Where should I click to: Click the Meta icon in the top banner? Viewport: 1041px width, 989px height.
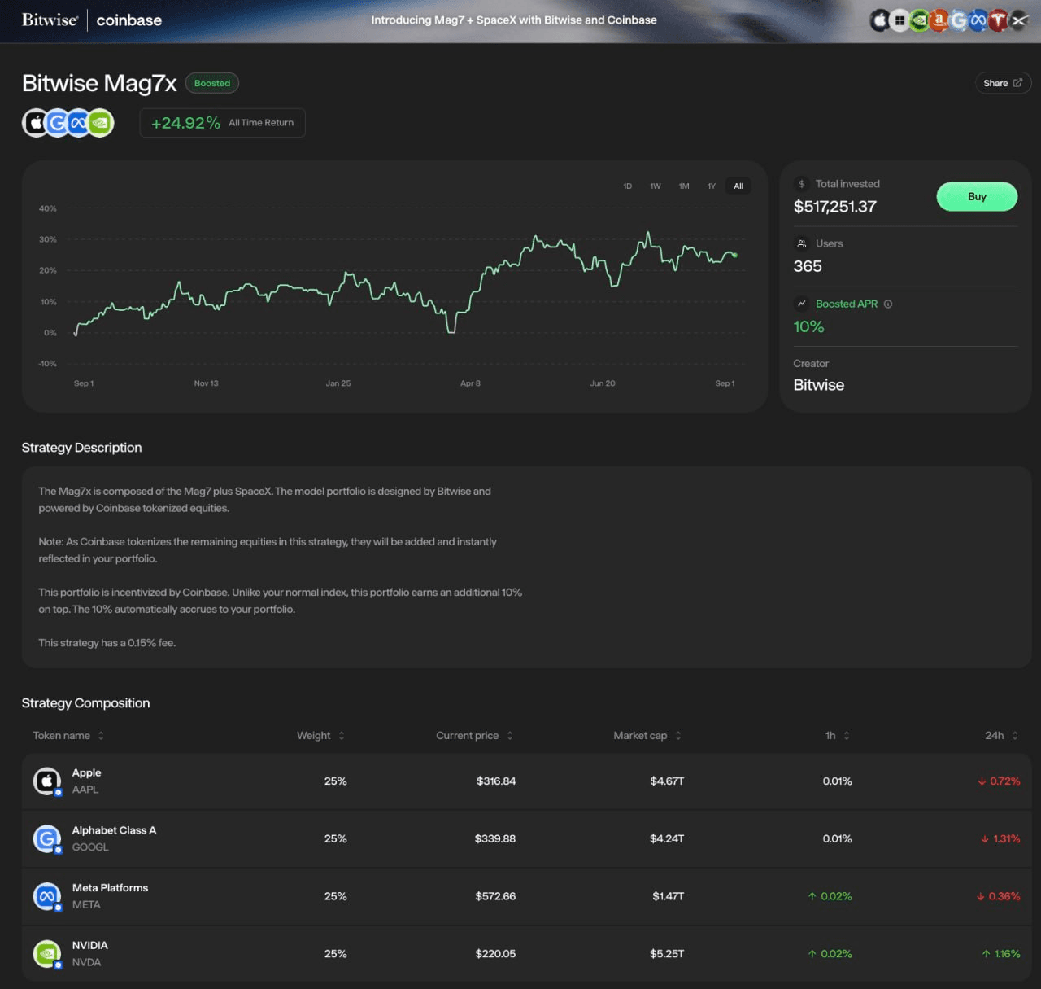coord(978,20)
